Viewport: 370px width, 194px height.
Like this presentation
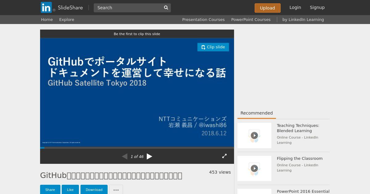70,190
